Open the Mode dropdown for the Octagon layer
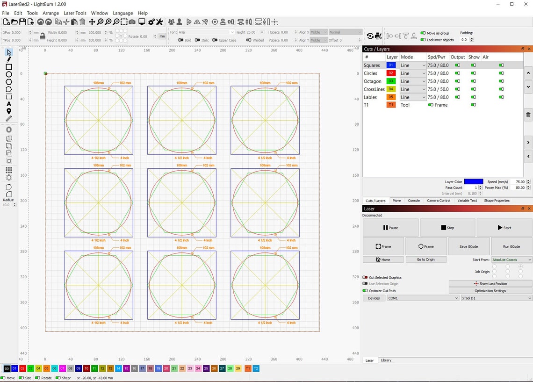Image resolution: width=533 pixels, height=382 pixels. [x=413, y=81]
